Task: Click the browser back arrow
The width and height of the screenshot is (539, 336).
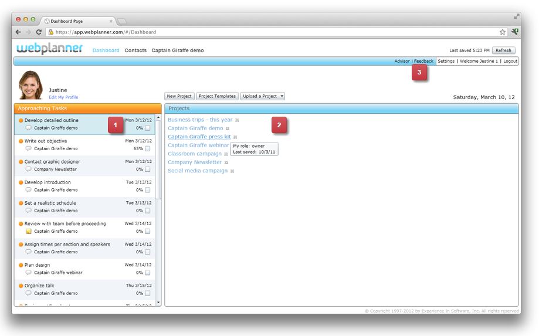Action: click(x=18, y=32)
